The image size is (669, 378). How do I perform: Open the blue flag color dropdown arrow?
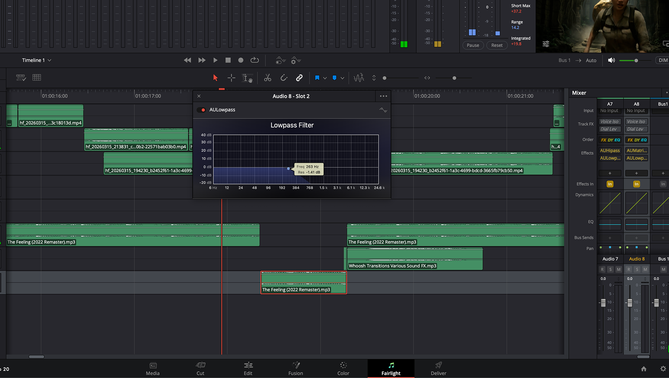click(325, 78)
